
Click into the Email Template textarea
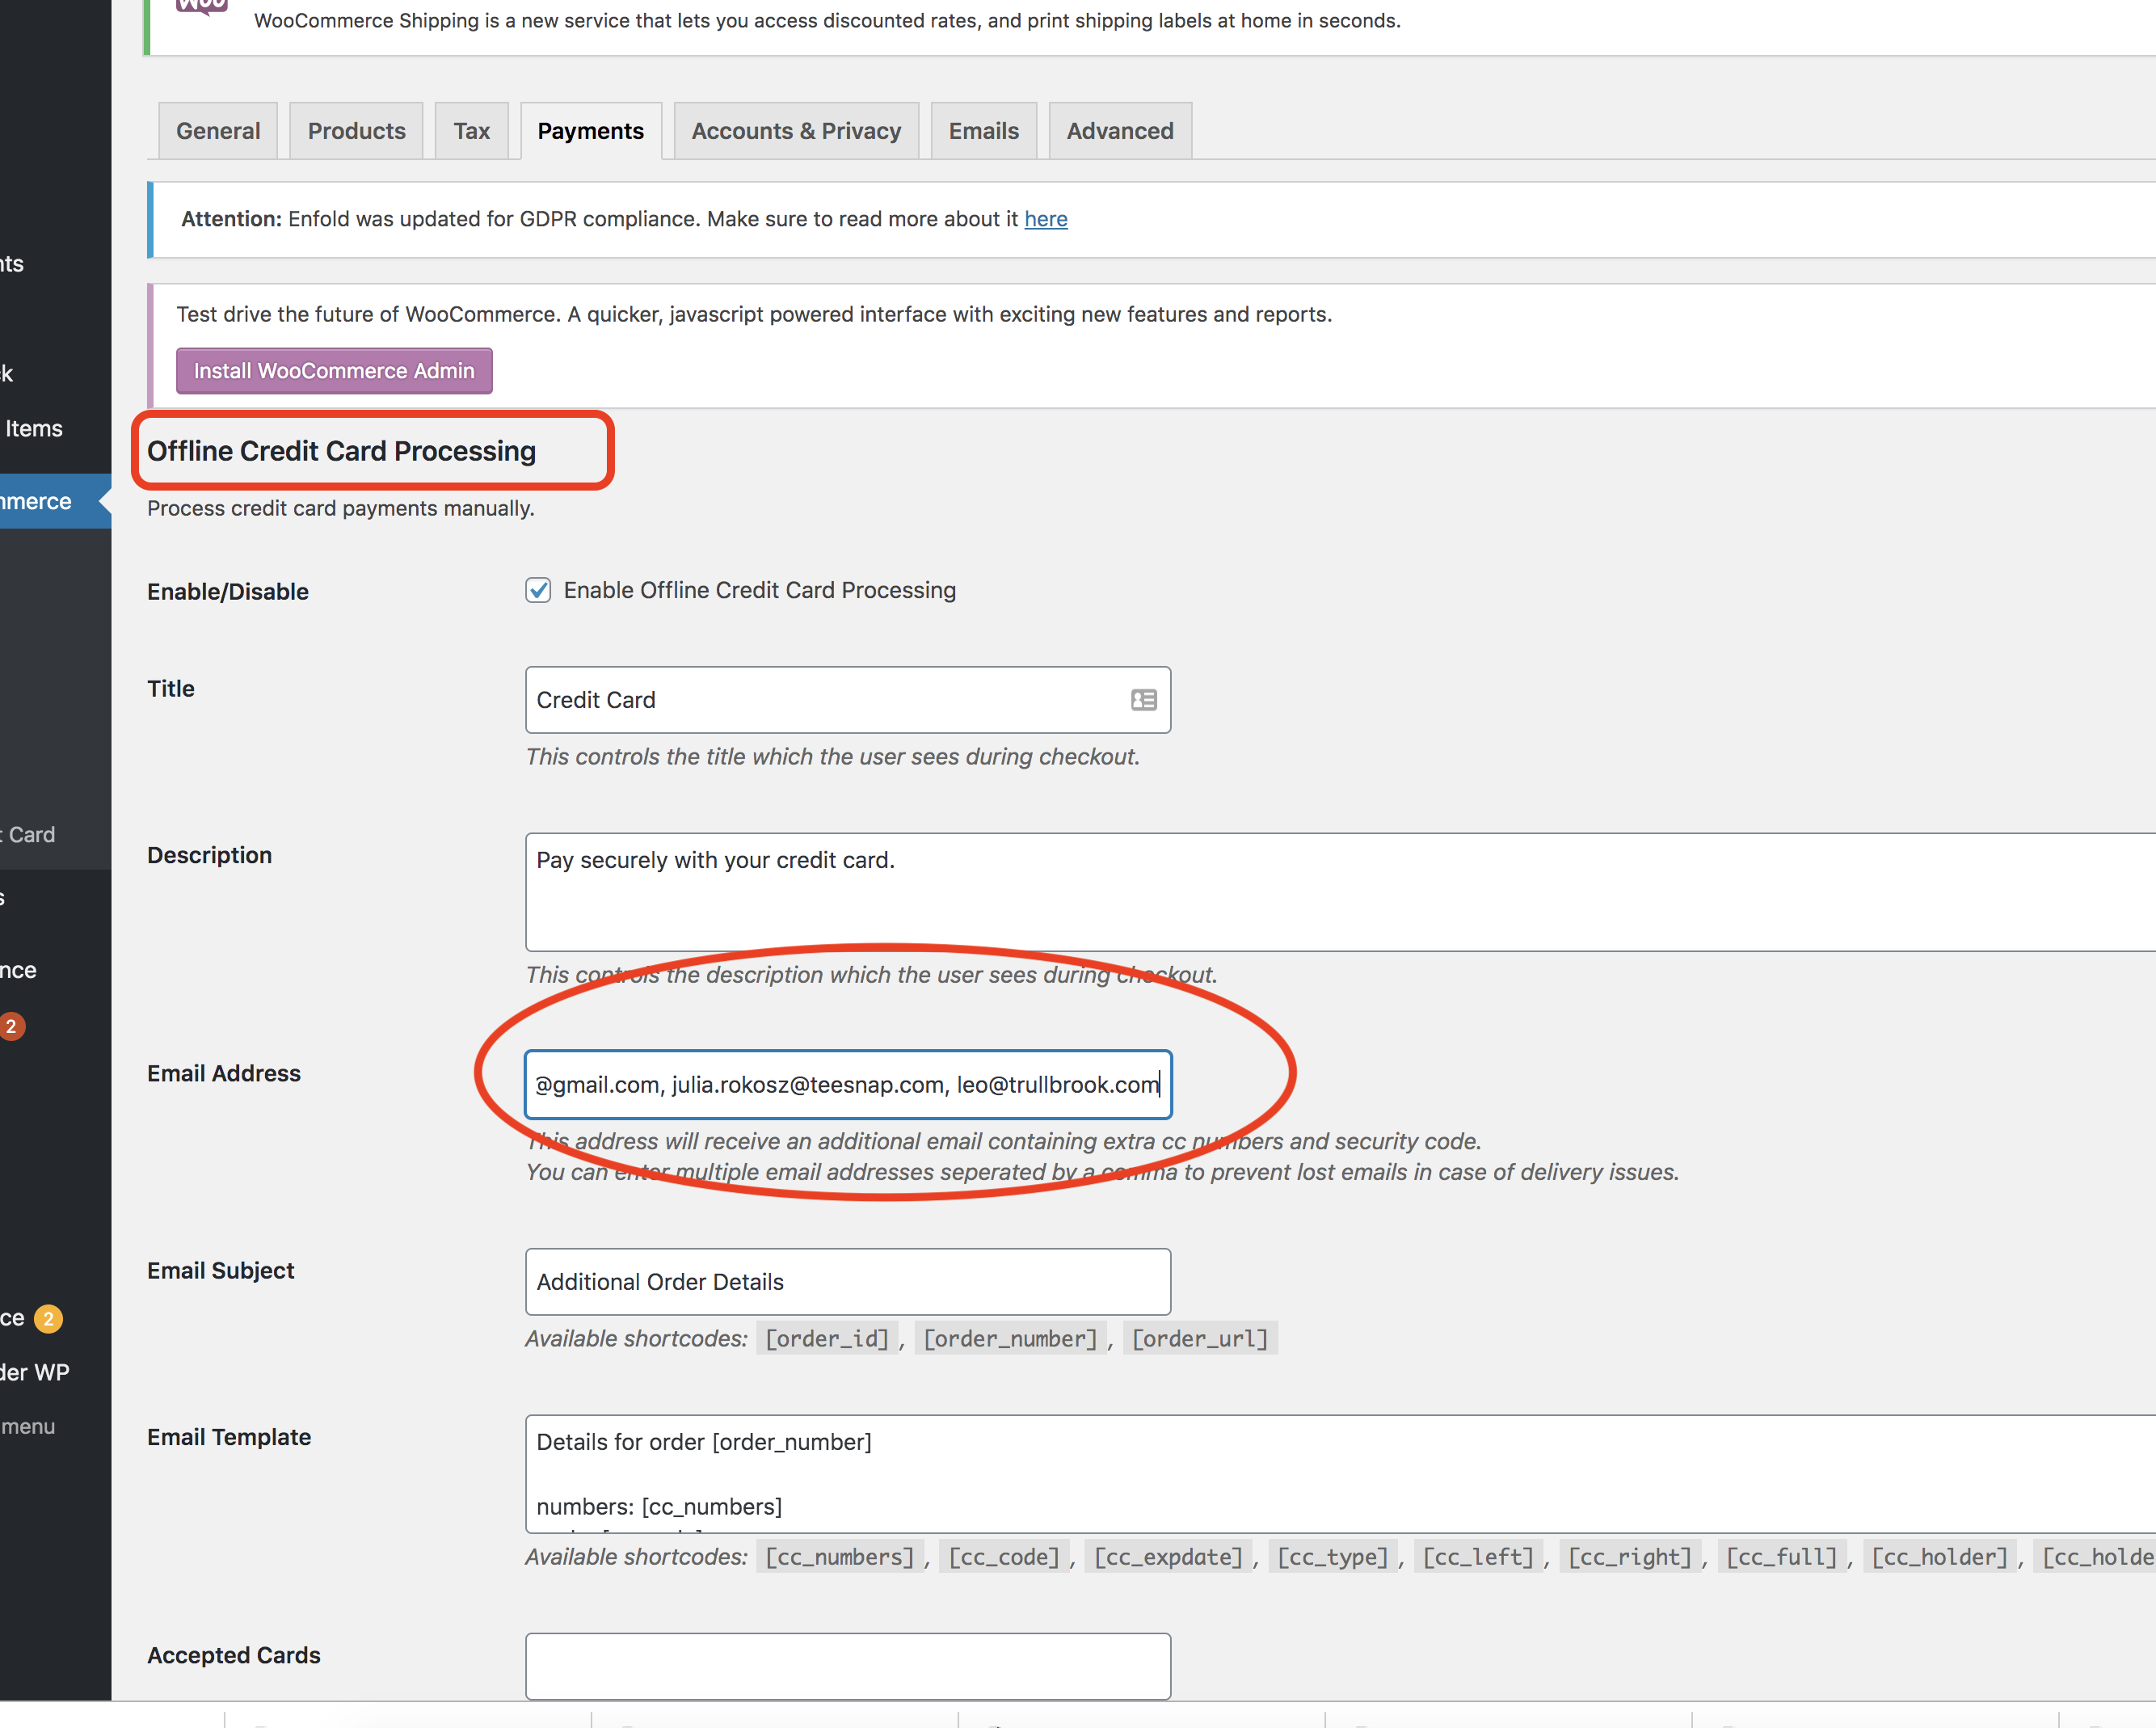click(1340, 1474)
